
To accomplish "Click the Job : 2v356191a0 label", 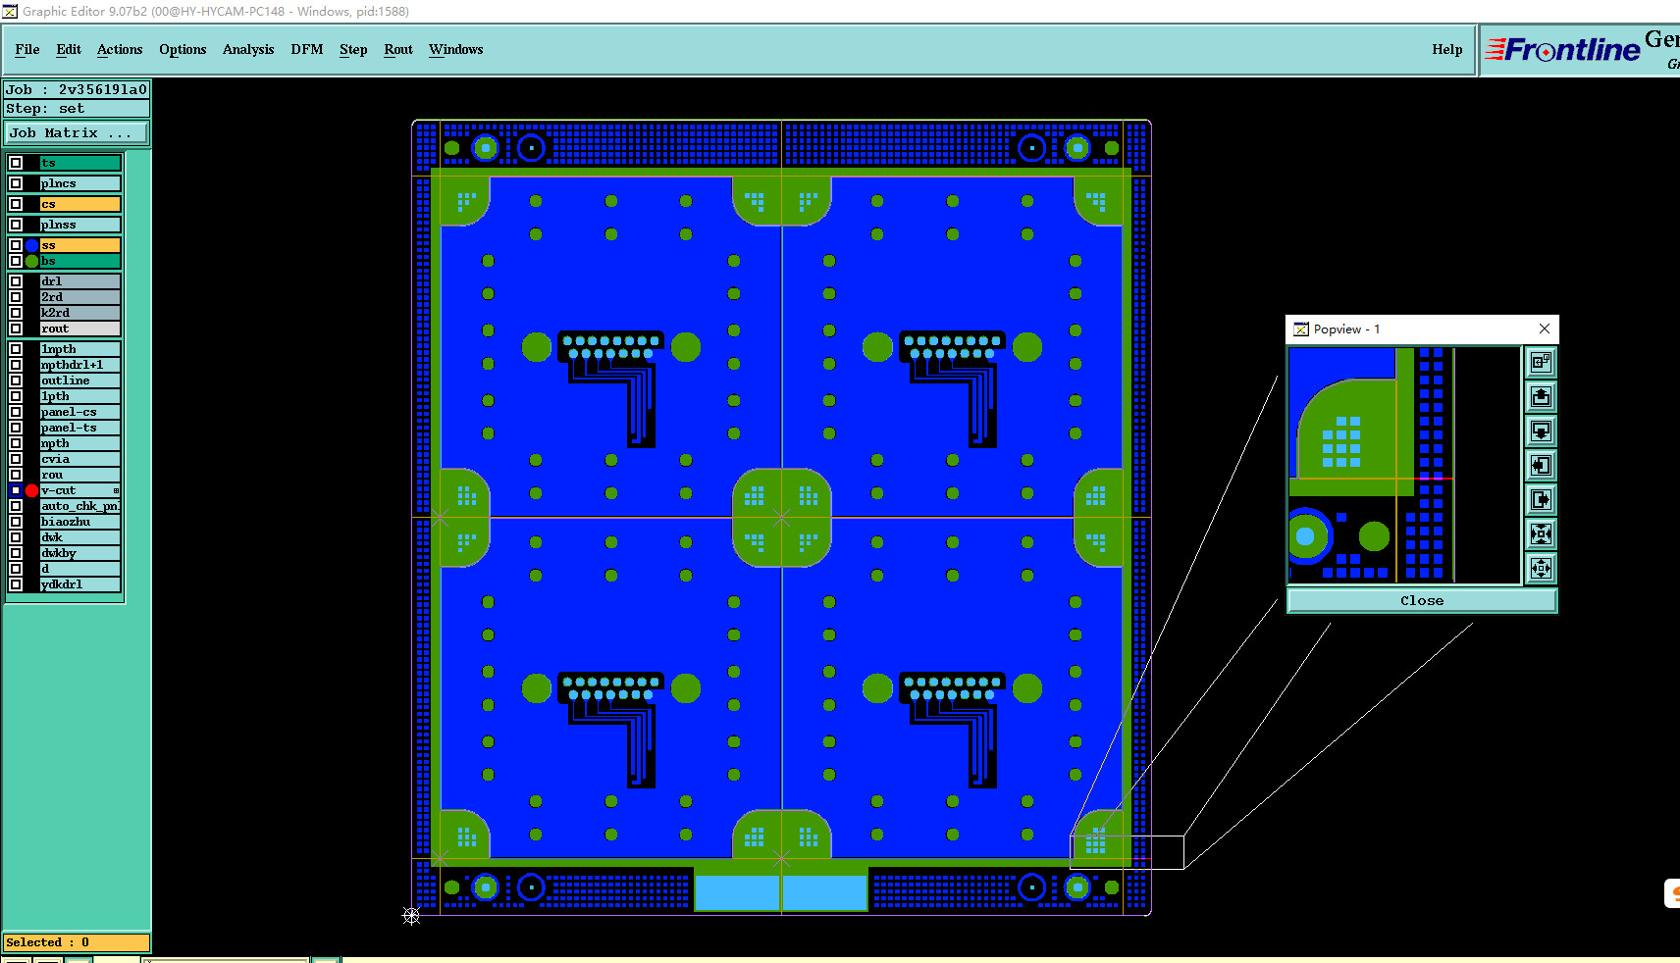I will pos(77,89).
